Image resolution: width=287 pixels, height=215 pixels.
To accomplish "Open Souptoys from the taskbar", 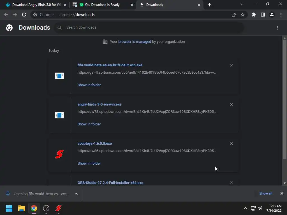I will (58, 208).
